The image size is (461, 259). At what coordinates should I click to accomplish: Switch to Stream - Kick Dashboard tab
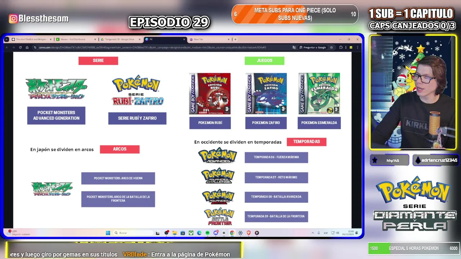click(x=76, y=39)
